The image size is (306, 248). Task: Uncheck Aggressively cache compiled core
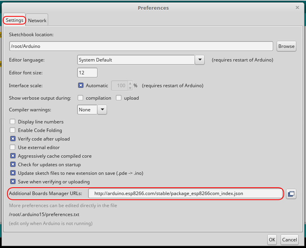[x=13, y=156]
